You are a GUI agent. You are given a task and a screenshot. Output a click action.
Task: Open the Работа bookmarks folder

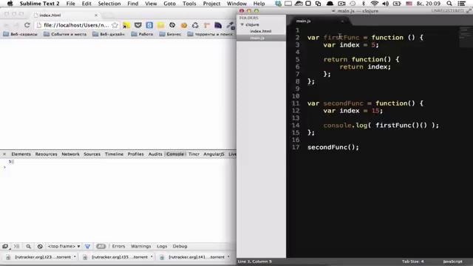(142, 34)
